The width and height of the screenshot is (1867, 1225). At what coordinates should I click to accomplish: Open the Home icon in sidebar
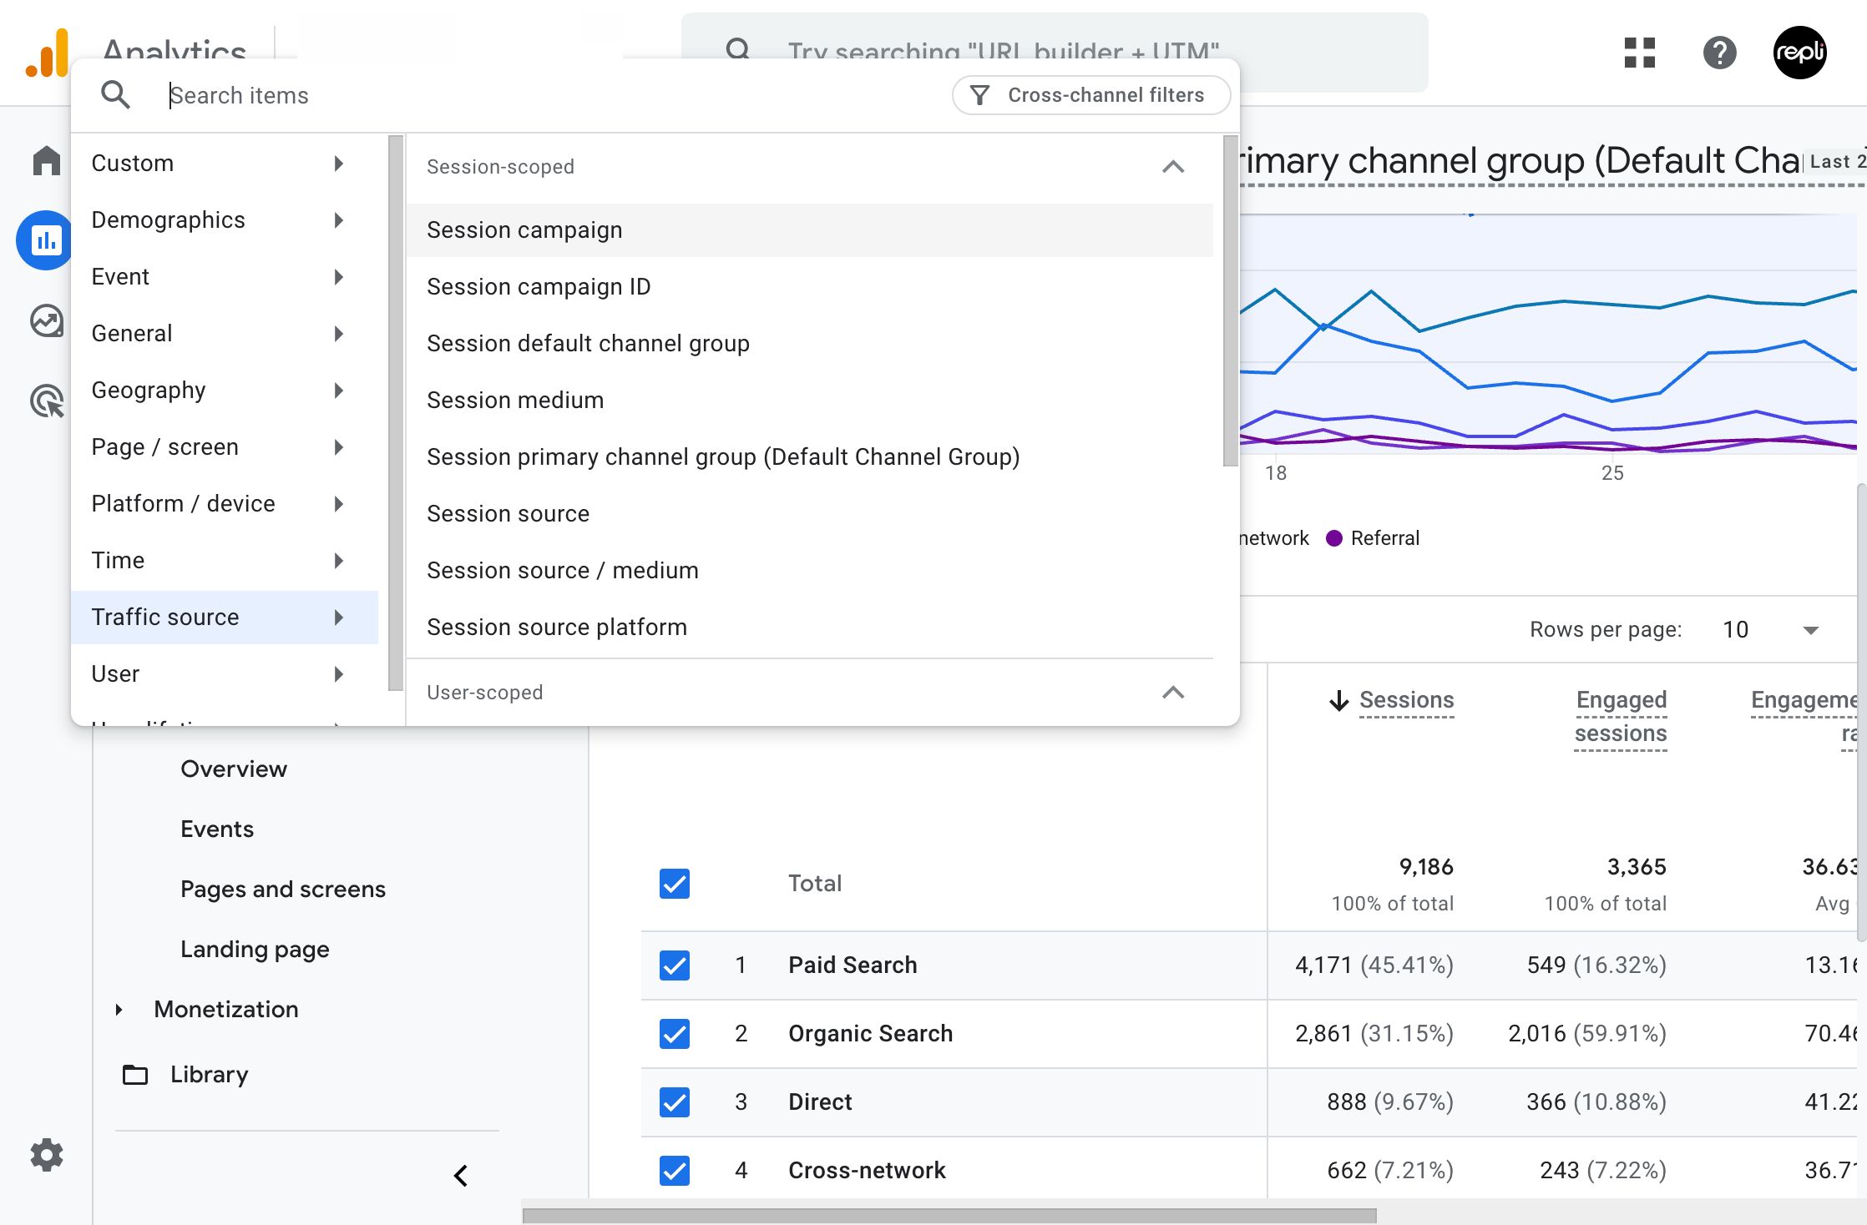(47, 160)
